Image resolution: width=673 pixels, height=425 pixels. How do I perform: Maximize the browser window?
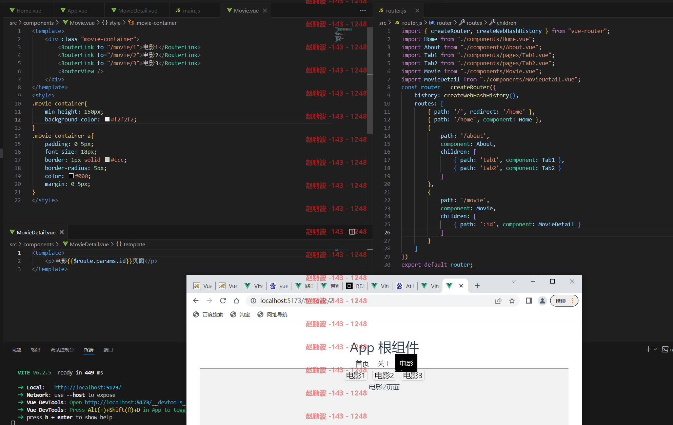pos(552,282)
